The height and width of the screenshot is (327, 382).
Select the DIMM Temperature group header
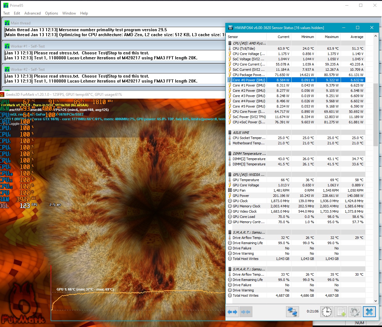296,154
